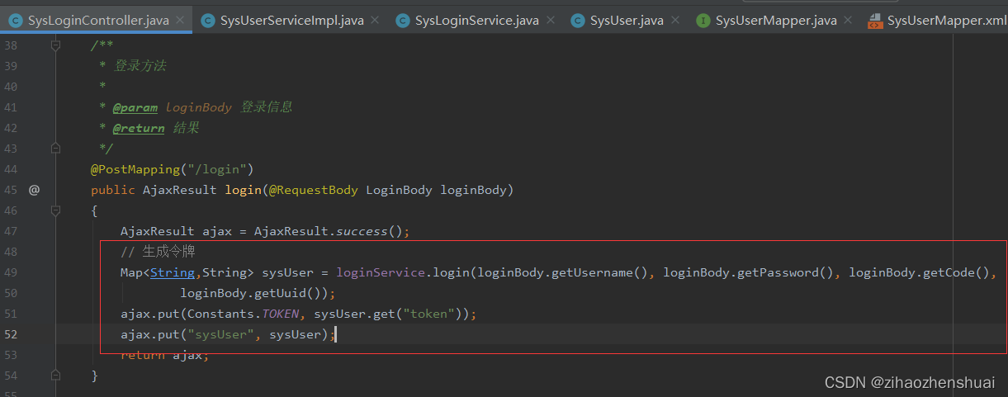1008x397 pixels.
Task: Click the "token" string literal on line 51
Action: [x=428, y=314]
